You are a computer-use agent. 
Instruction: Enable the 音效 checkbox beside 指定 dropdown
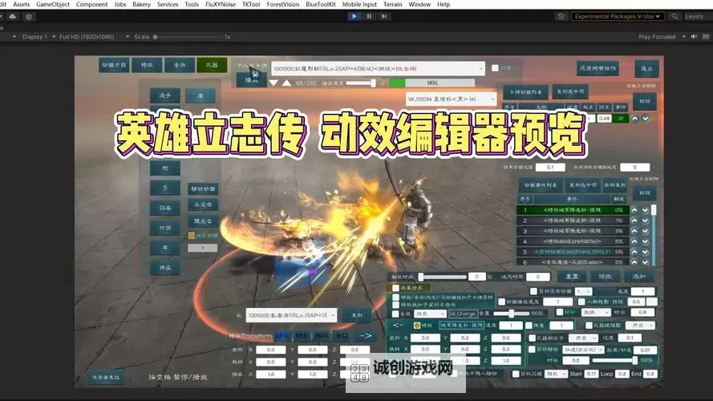point(395,314)
